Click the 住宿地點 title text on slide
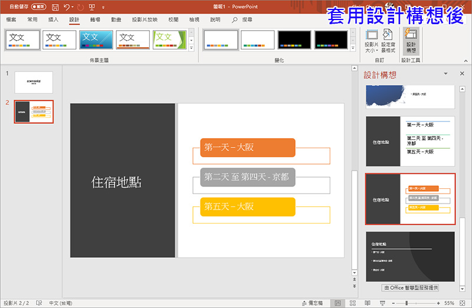472x308 pixels. point(116,182)
